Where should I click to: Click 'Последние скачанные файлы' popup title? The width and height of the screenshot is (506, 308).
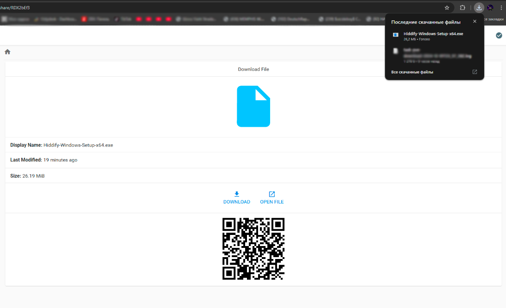click(426, 22)
